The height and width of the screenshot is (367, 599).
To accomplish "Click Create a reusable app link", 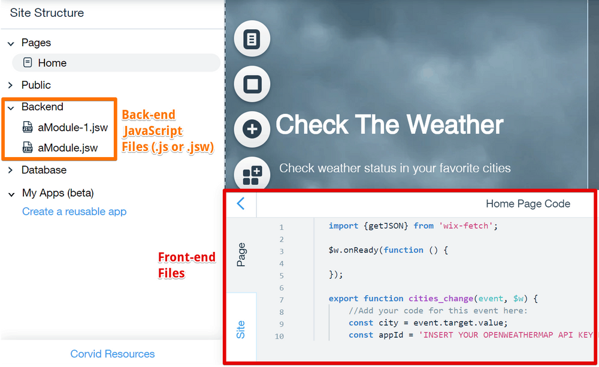I will pos(74,212).
